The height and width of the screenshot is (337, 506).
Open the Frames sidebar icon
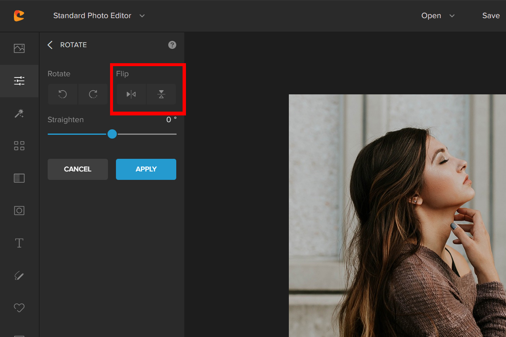[19, 211]
